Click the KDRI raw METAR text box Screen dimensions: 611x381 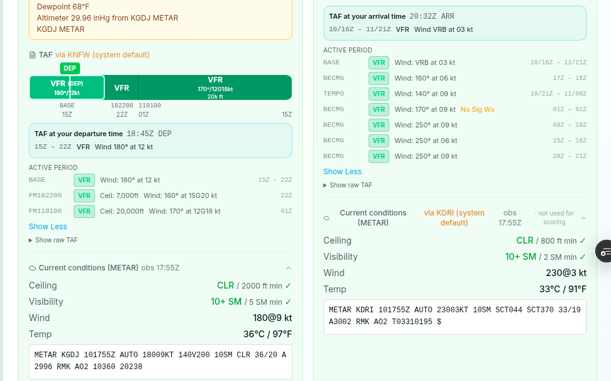(455, 317)
